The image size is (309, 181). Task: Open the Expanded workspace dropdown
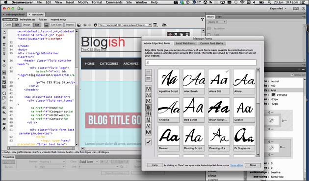[278, 8]
